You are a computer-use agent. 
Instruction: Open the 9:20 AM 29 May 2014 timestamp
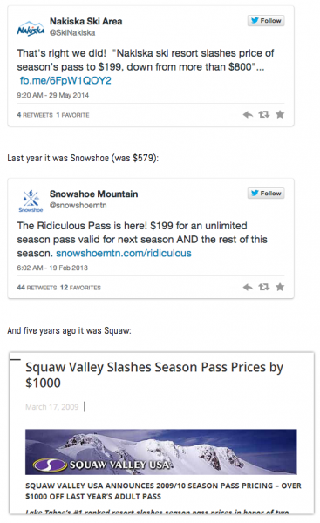[x=52, y=95]
